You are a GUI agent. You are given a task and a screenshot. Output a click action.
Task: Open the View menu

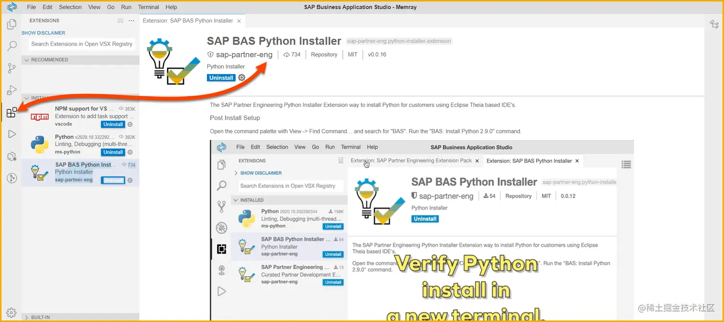click(x=94, y=7)
